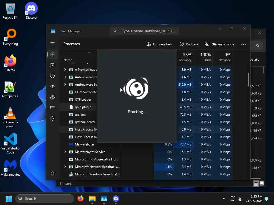Sort by Network column header
Viewport: 274px width, 205px height.
coord(222,57)
